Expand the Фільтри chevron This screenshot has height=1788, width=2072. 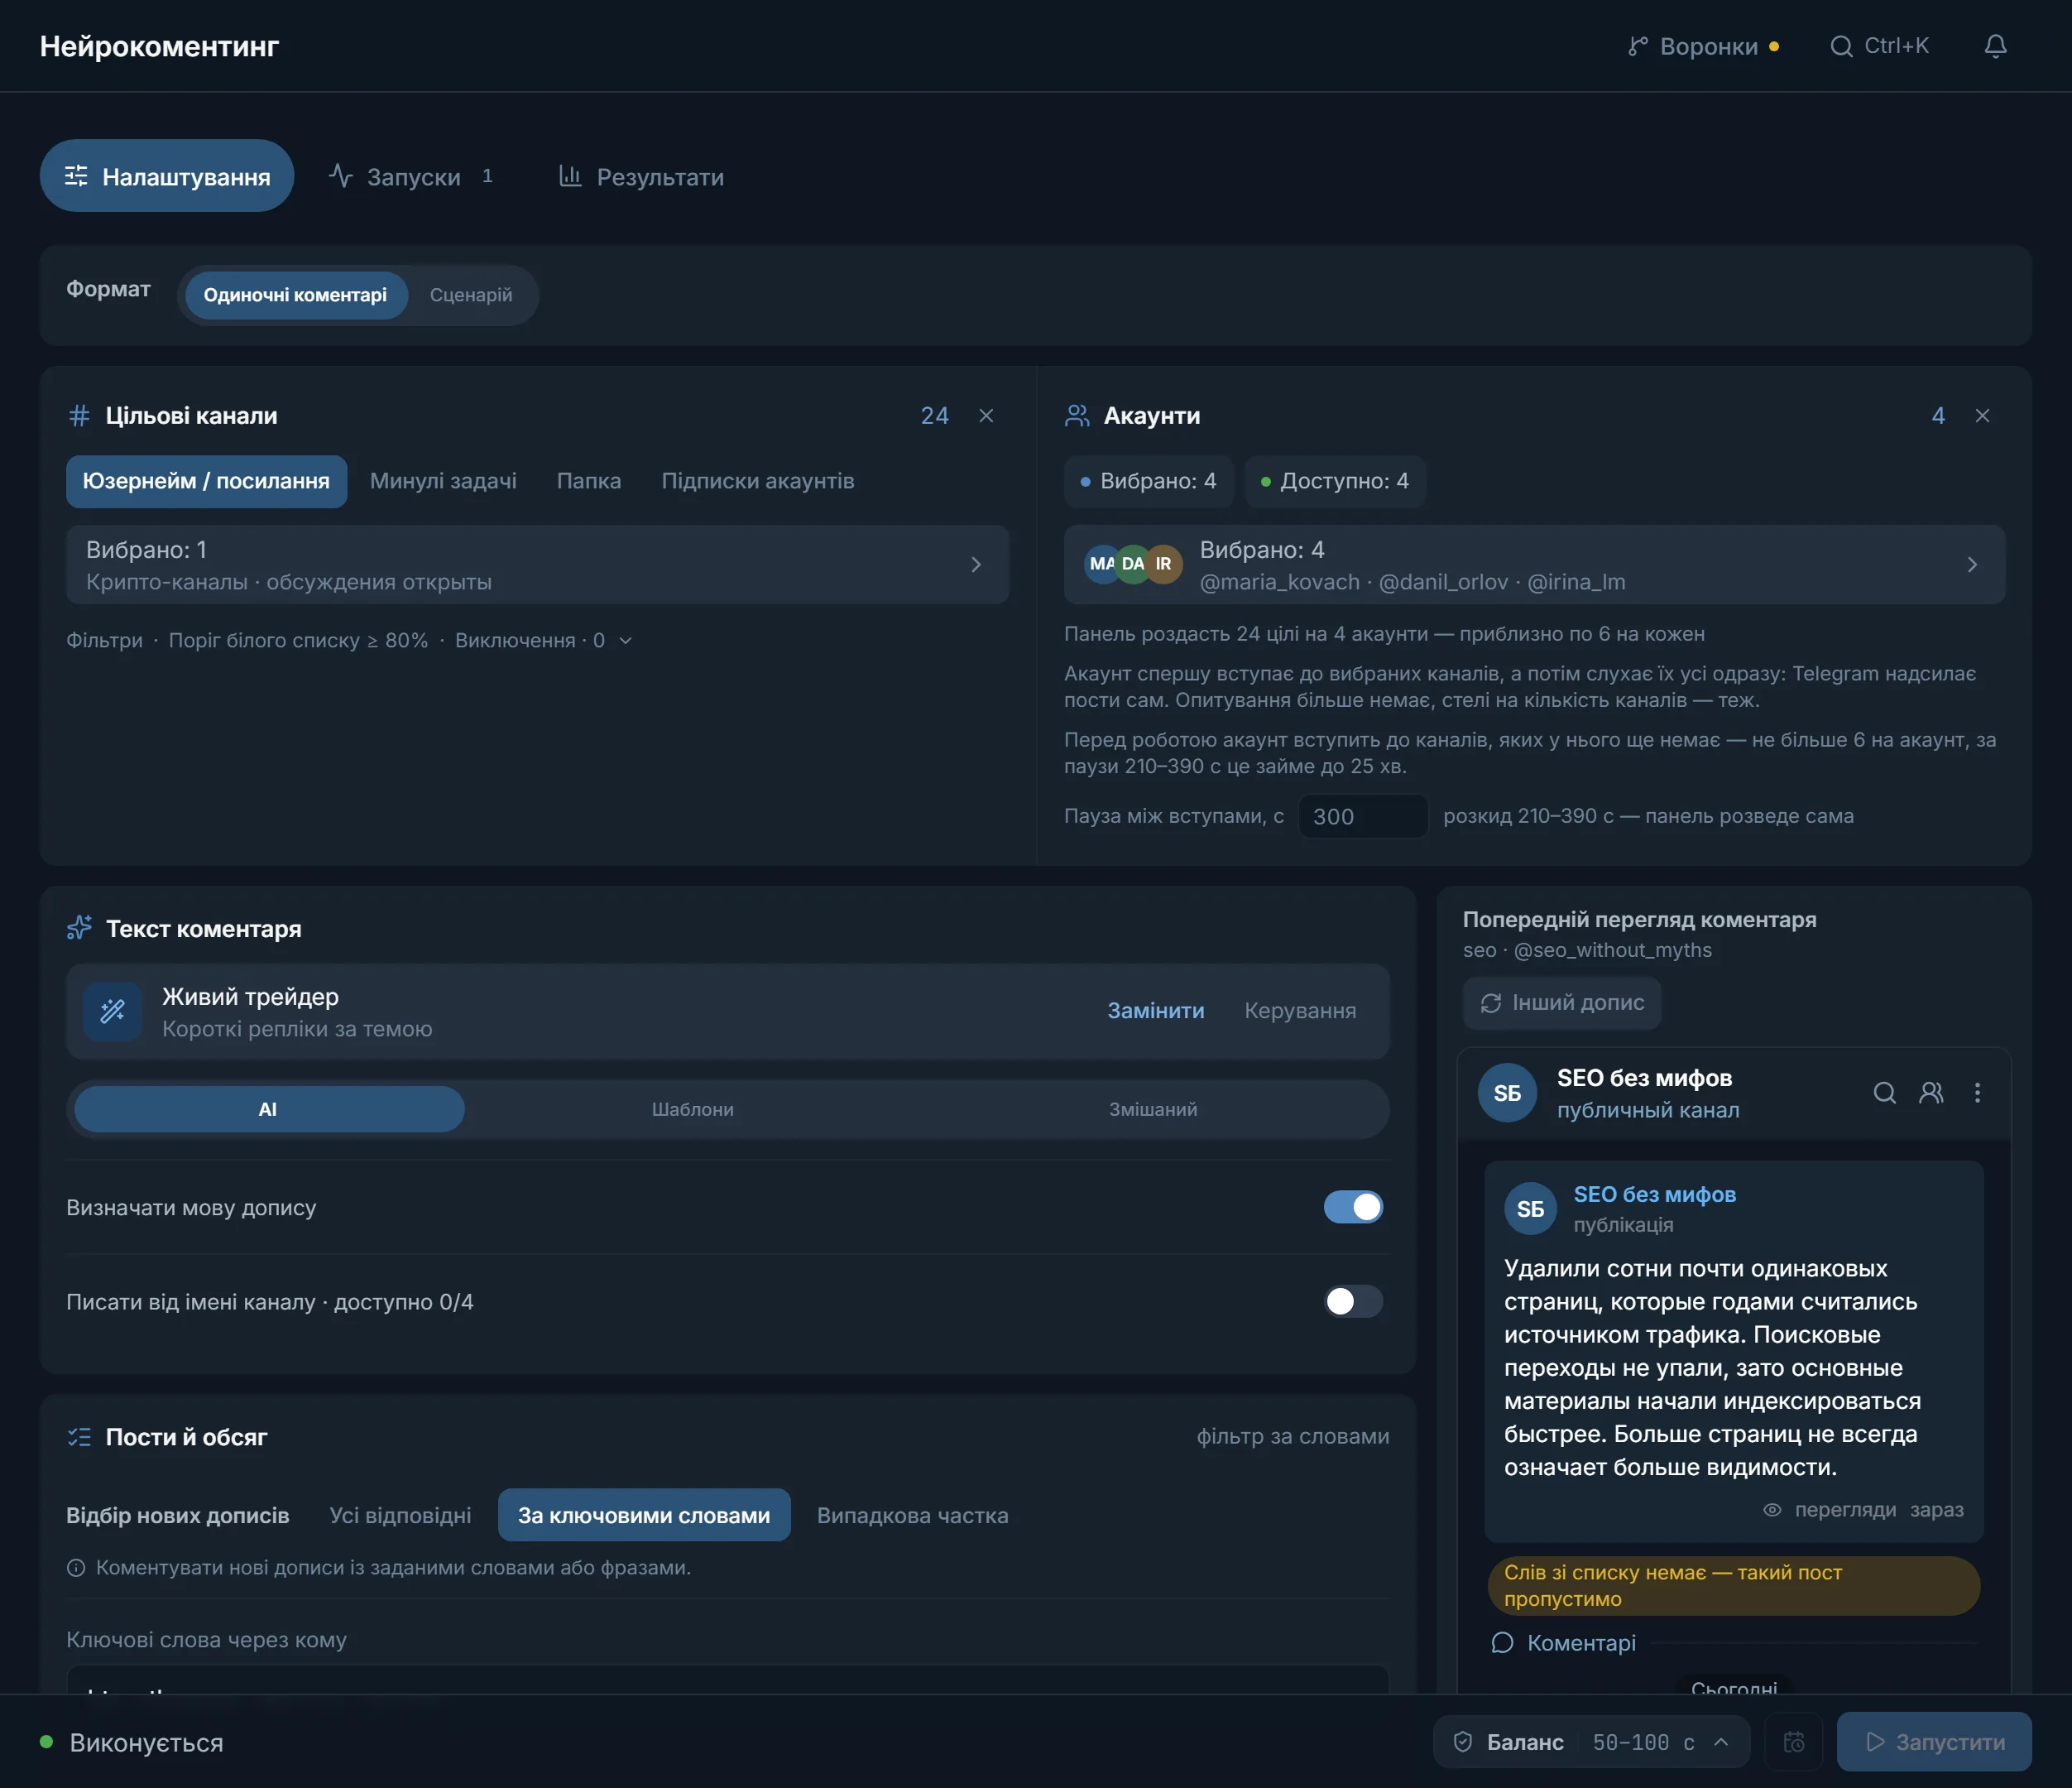pyautogui.click(x=626, y=641)
